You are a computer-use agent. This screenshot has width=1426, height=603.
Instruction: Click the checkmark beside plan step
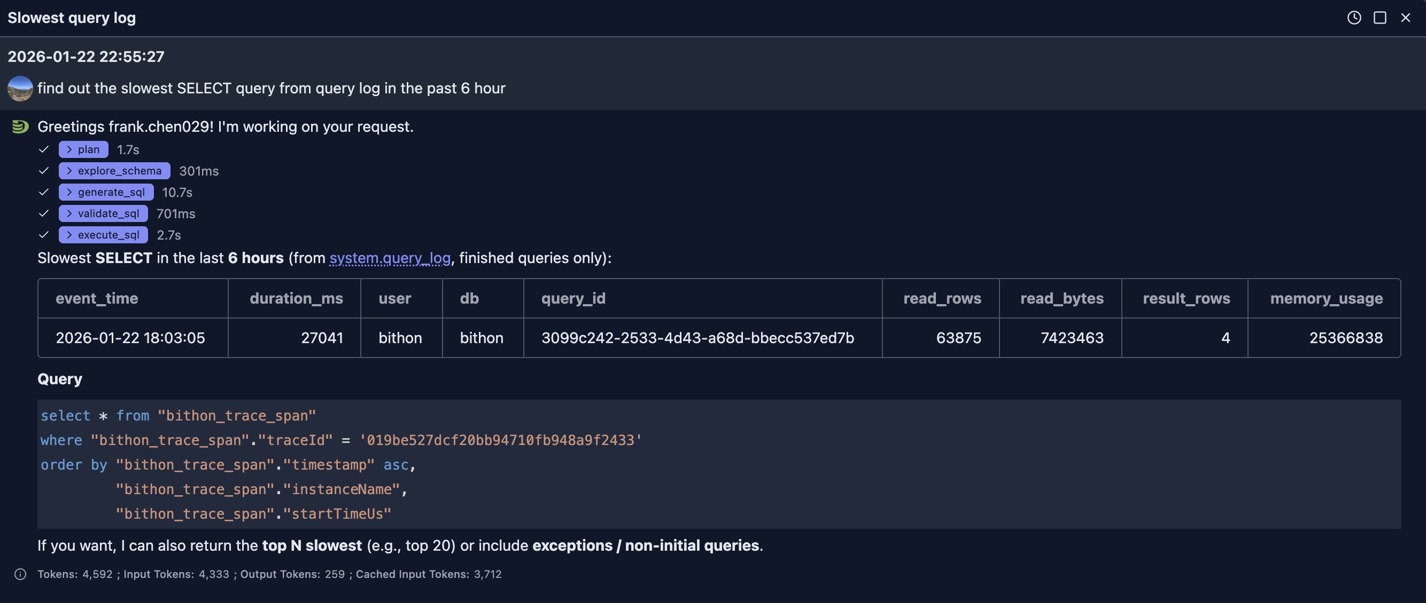pyautogui.click(x=44, y=149)
